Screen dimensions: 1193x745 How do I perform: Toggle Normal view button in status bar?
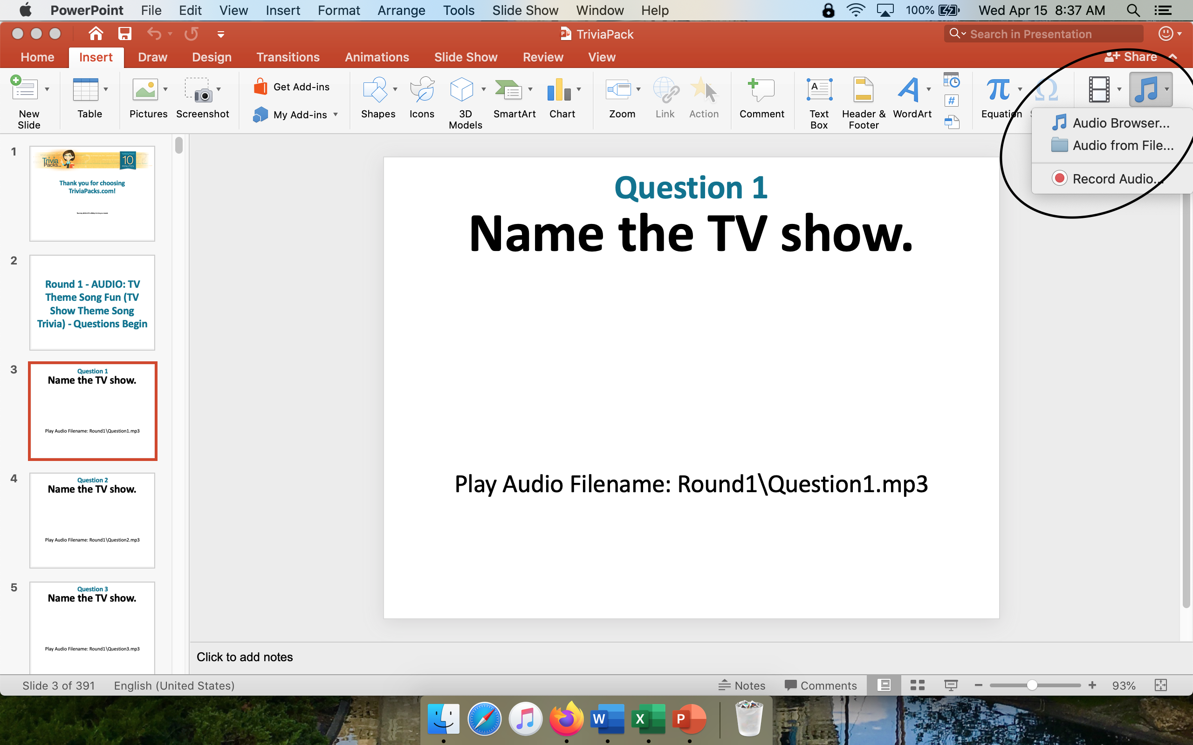884,685
